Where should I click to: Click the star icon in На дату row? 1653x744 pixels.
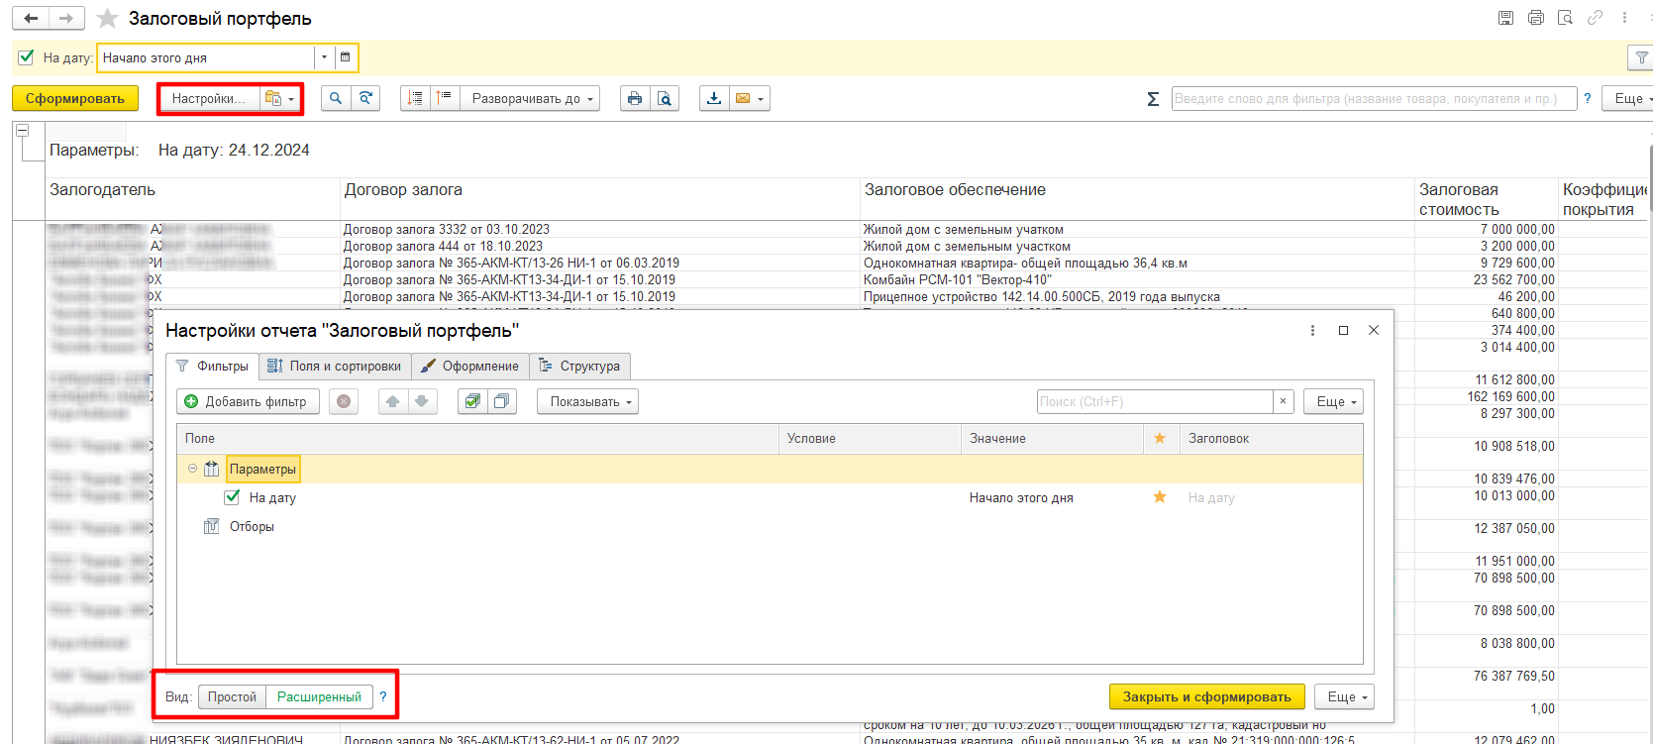(x=1160, y=497)
